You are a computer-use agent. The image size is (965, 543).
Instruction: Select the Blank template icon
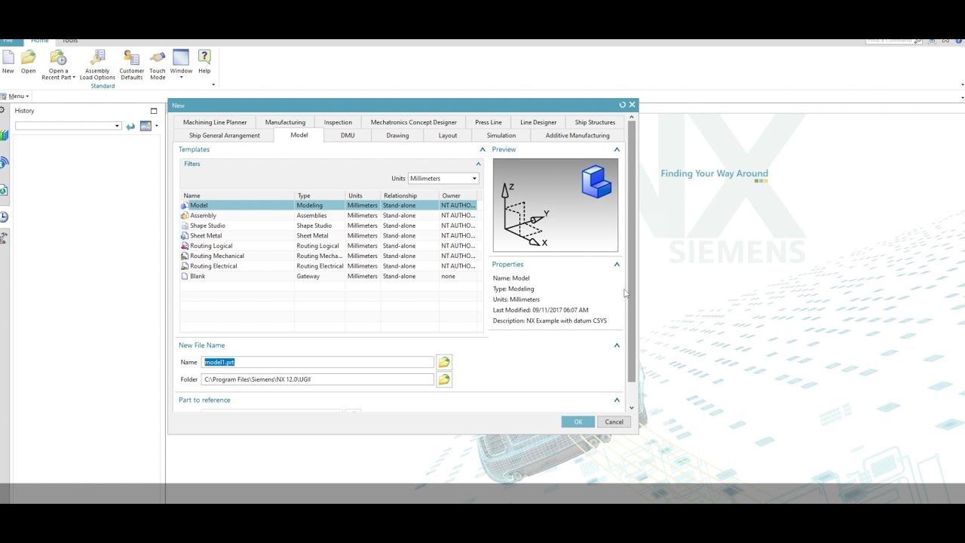point(185,276)
